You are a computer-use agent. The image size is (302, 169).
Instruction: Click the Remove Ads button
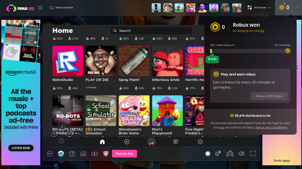[124, 154]
